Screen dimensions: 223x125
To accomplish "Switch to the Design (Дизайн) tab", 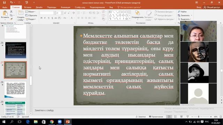I will point(39,7).
